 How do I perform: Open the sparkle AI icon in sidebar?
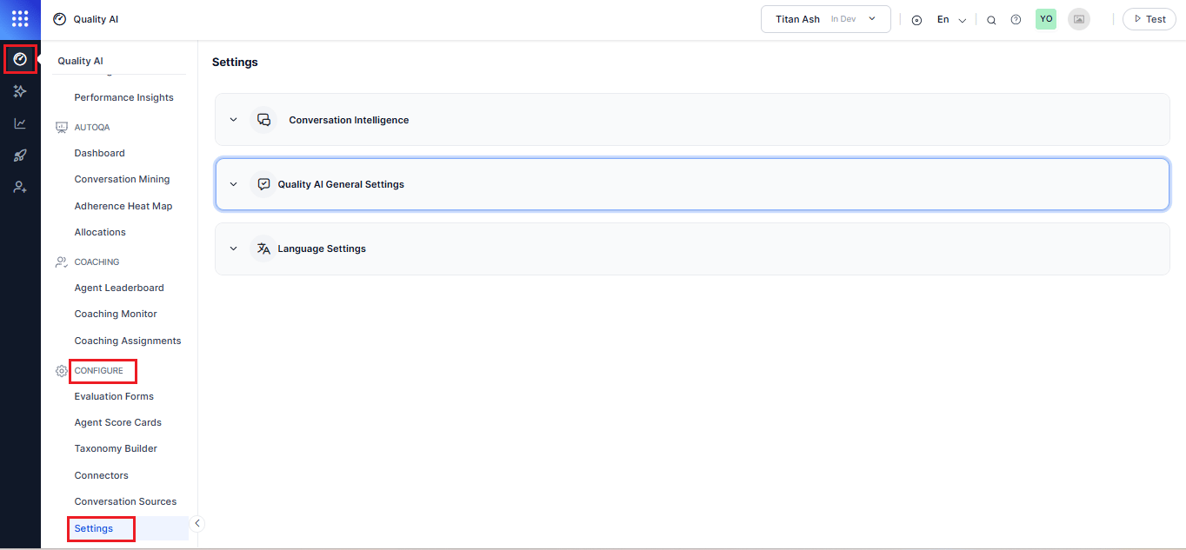(20, 91)
